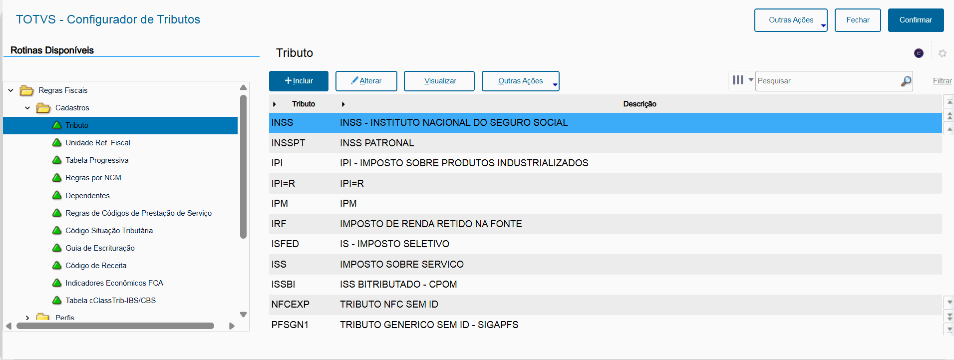This screenshot has height=360, width=954.
Task: Open Código de Receita routine
Action: (96, 266)
